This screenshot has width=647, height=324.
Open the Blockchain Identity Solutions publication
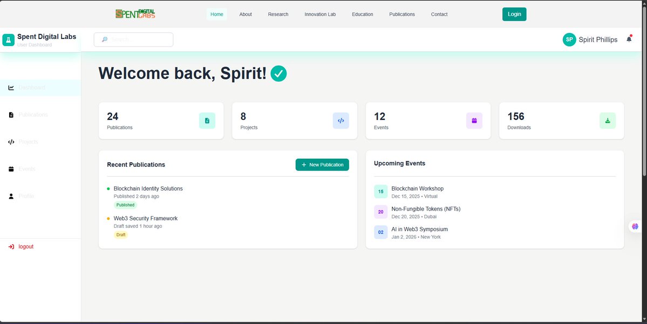click(x=148, y=188)
